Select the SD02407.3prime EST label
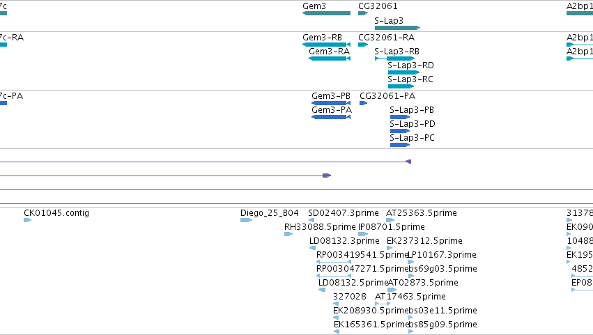 344,213
